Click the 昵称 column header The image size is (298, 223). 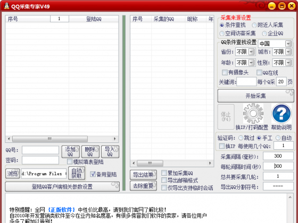pos(196,19)
